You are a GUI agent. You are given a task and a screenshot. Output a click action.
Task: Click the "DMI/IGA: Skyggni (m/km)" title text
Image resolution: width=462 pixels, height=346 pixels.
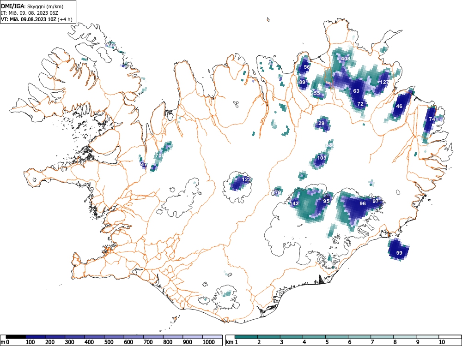pos(32,6)
